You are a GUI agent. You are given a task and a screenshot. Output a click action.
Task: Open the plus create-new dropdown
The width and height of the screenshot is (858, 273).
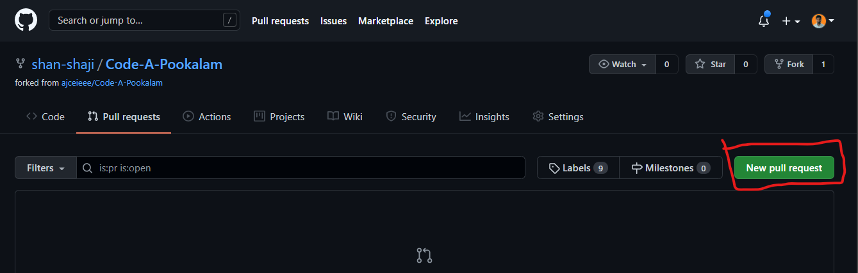point(791,21)
